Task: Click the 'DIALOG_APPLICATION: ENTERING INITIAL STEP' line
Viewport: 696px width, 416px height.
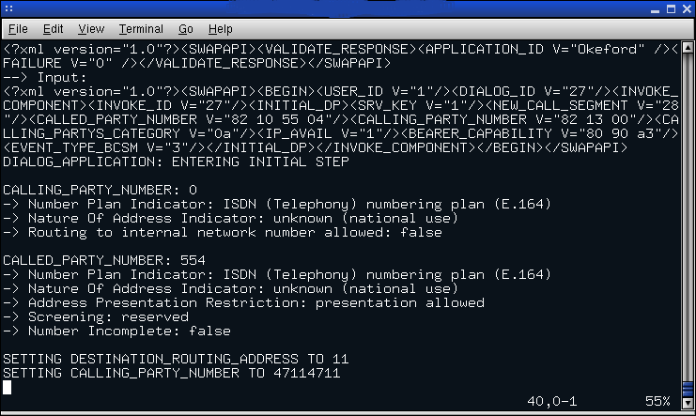Action: 176,162
